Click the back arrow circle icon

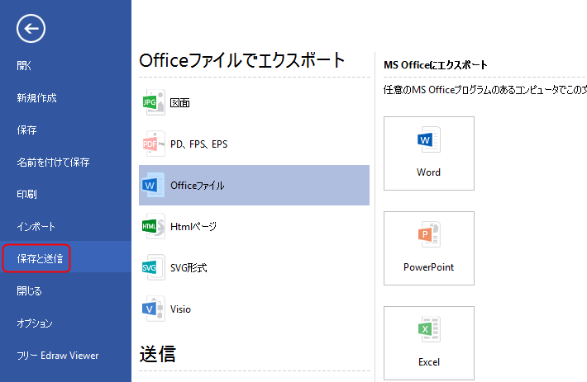[31, 28]
